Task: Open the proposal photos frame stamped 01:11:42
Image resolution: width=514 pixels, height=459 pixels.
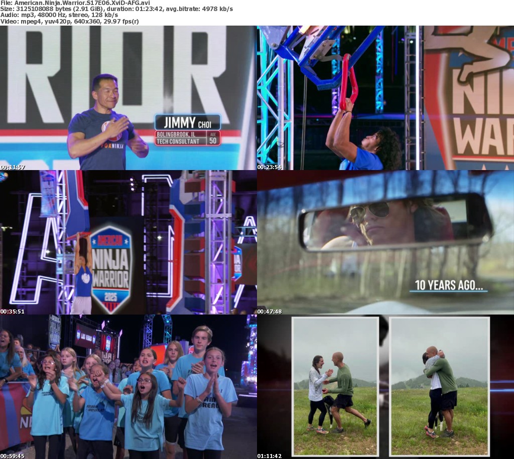Action: pyautogui.click(x=385, y=387)
